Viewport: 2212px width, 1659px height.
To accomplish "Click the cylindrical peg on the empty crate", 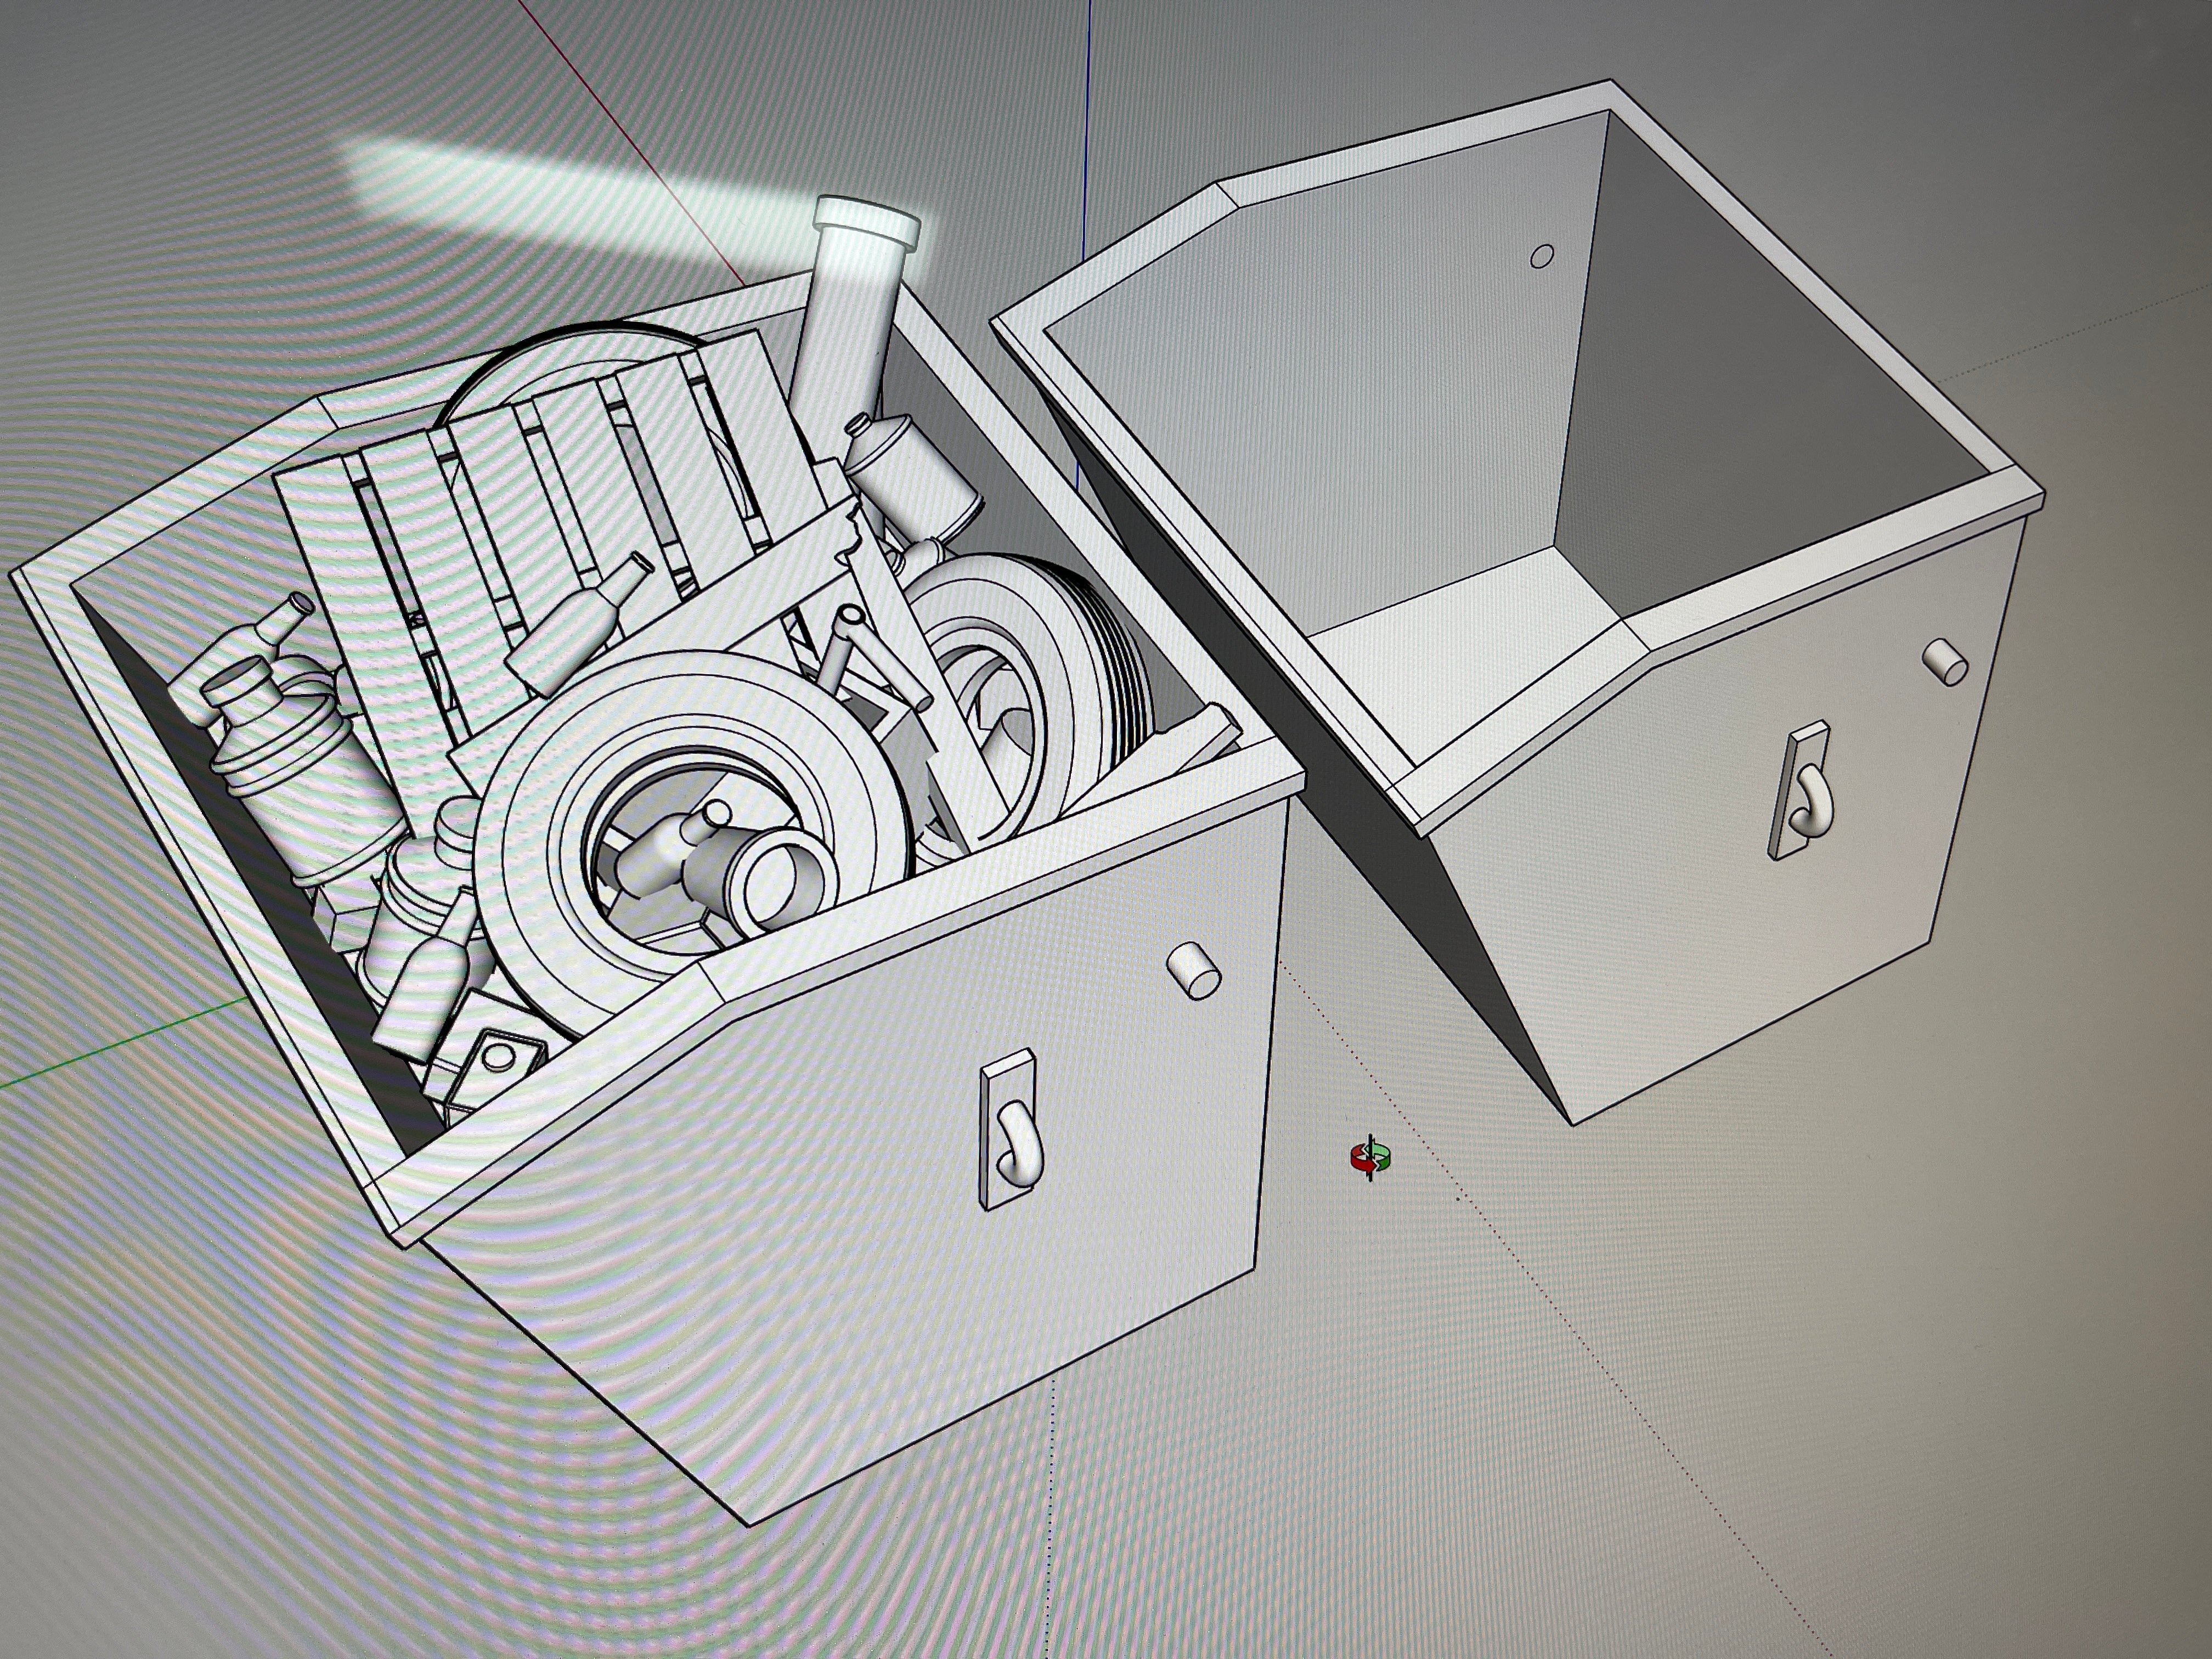I will point(1946,661).
